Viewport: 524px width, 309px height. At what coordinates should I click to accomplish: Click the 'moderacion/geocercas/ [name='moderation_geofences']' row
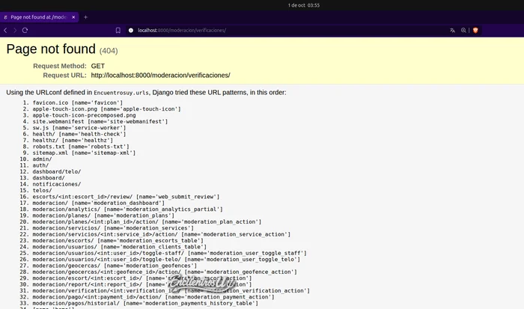click(115, 266)
